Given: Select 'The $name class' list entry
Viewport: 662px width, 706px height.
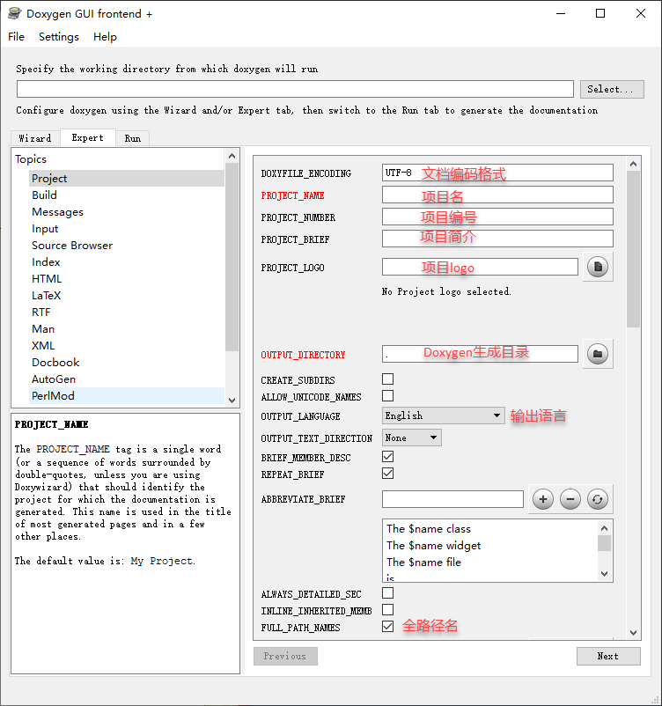Looking at the screenshot, I should tap(490, 528).
